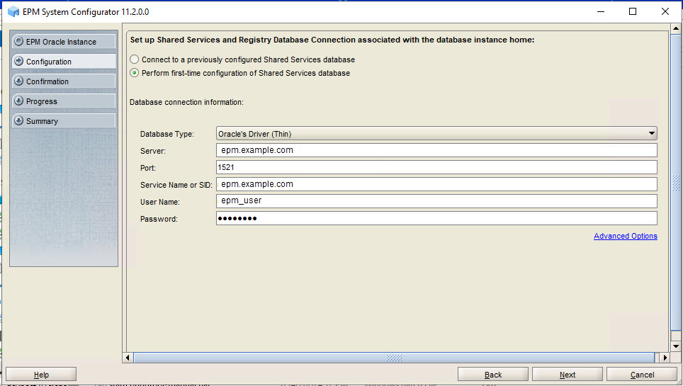Screen dimensions: 683x386
Task: Open the Advanced Options link
Action: (x=626, y=236)
